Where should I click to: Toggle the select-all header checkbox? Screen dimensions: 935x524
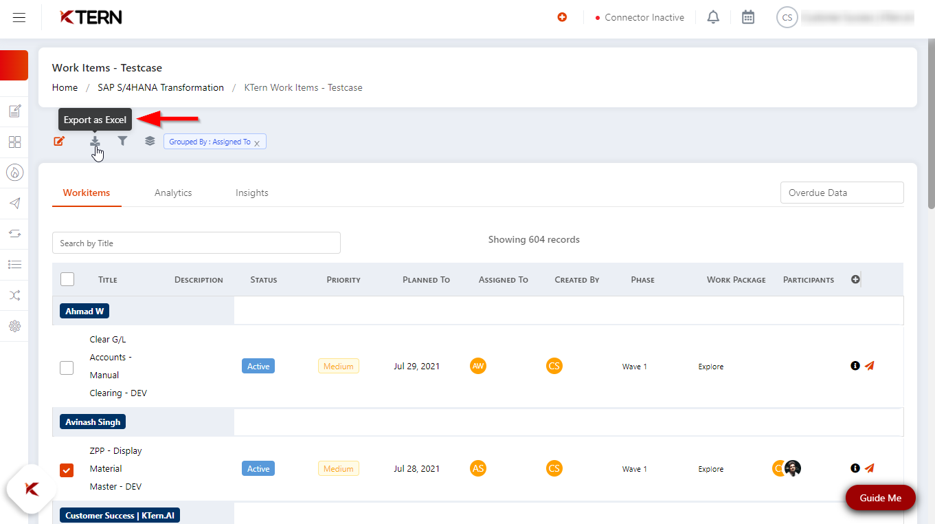67,279
